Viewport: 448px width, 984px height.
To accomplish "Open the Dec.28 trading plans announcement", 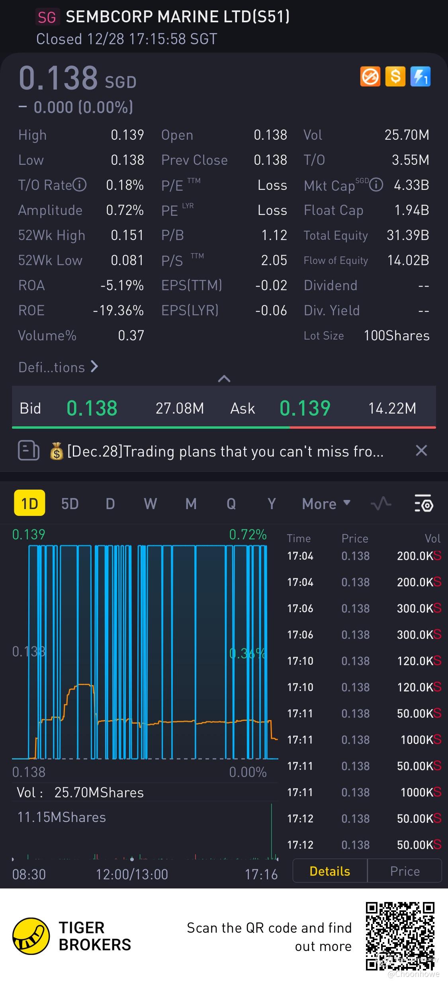I will point(225,451).
